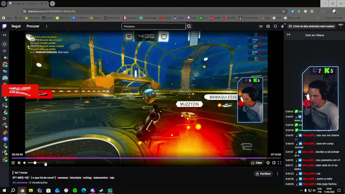
Task: Jump to chat message at 5:34:57
Action: point(289,136)
